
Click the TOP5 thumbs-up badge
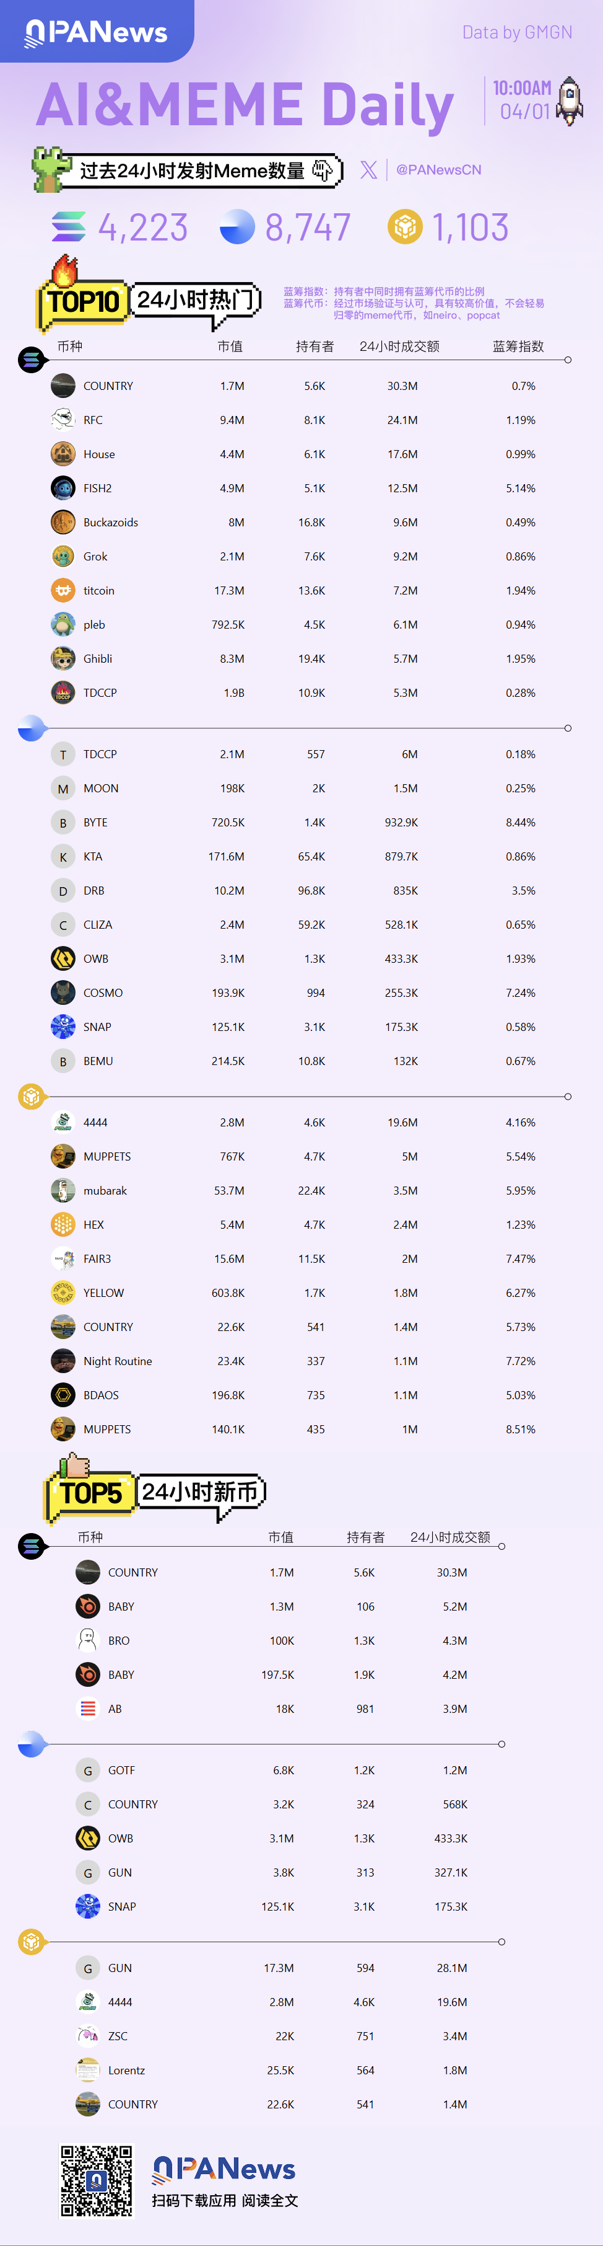pyautogui.click(x=90, y=1489)
